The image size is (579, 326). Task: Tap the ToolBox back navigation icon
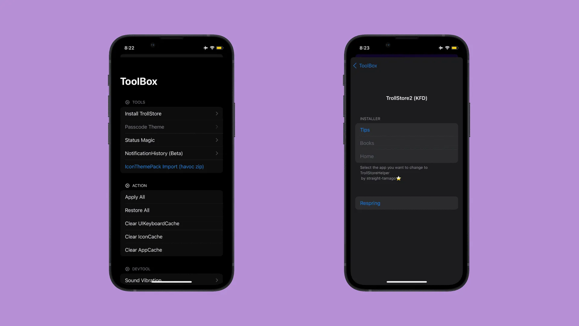pyautogui.click(x=355, y=65)
